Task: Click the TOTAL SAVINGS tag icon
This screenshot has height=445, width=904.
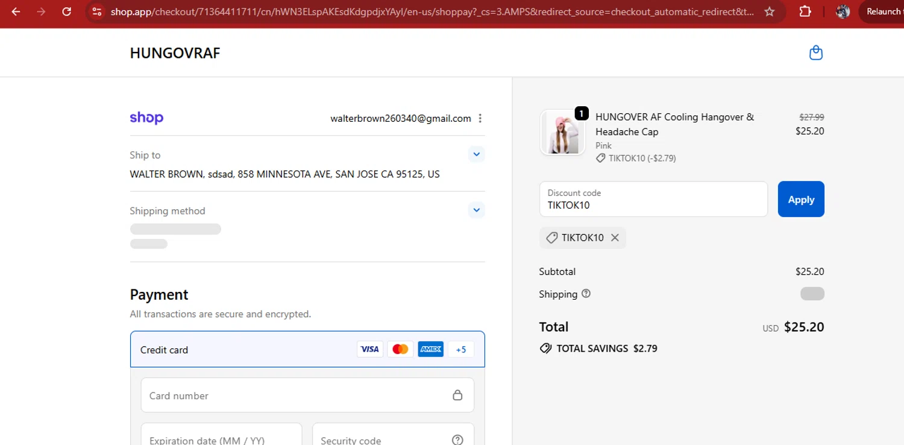Action: (x=545, y=349)
